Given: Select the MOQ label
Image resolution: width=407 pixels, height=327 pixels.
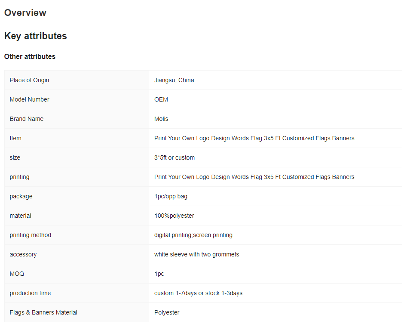Looking at the screenshot, I should 17,274.
